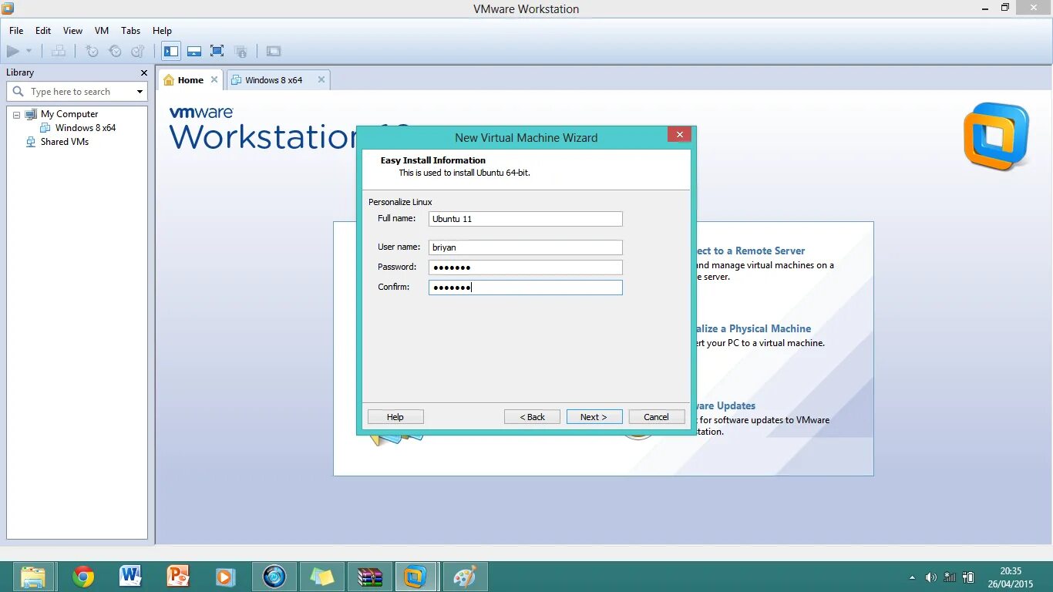Screen dimensions: 1053x592
Task: Open the library search dropdown arrow
Action: tap(139, 92)
